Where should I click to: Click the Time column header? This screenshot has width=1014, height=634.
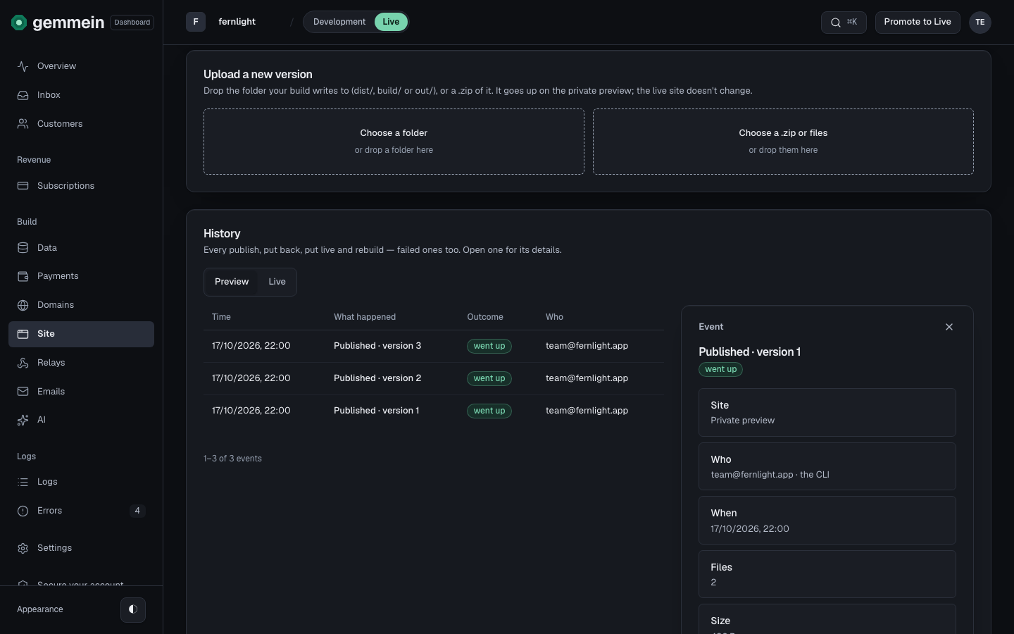click(x=221, y=317)
